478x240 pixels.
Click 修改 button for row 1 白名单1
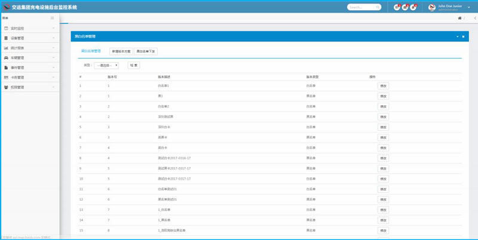tap(383, 86)
